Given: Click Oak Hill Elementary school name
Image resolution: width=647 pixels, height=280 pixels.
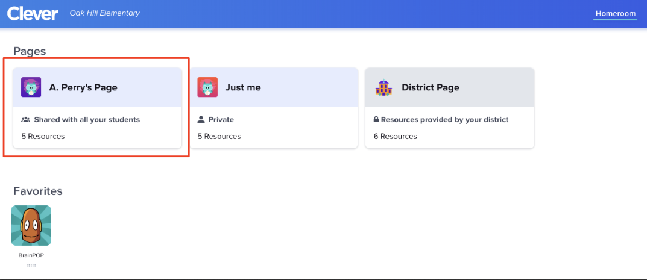Looking at the screenshot, I should pyautogui.click(x=105, y=13).
